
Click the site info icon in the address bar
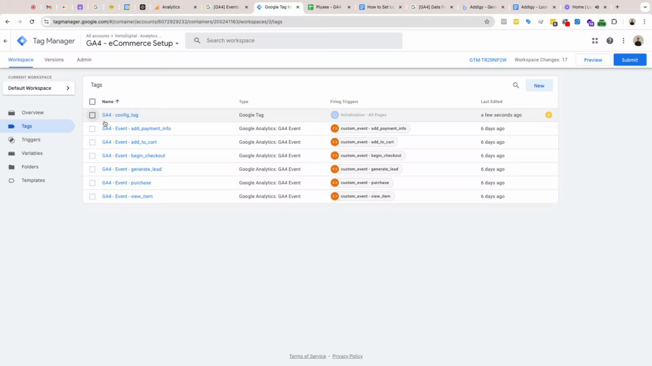(47, 22)
